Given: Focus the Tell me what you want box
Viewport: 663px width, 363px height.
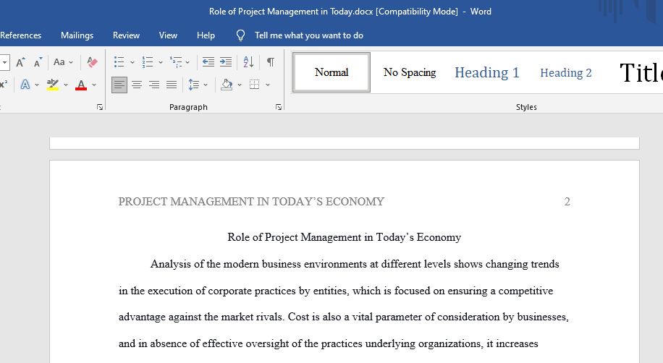Looking at the screenshot, I should pyautogui.click(x=308, y=35).
